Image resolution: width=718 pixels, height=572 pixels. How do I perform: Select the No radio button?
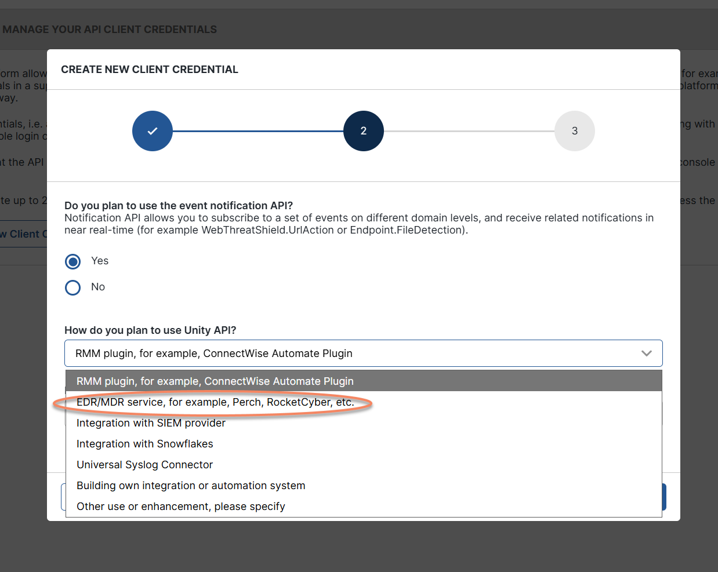73,287
